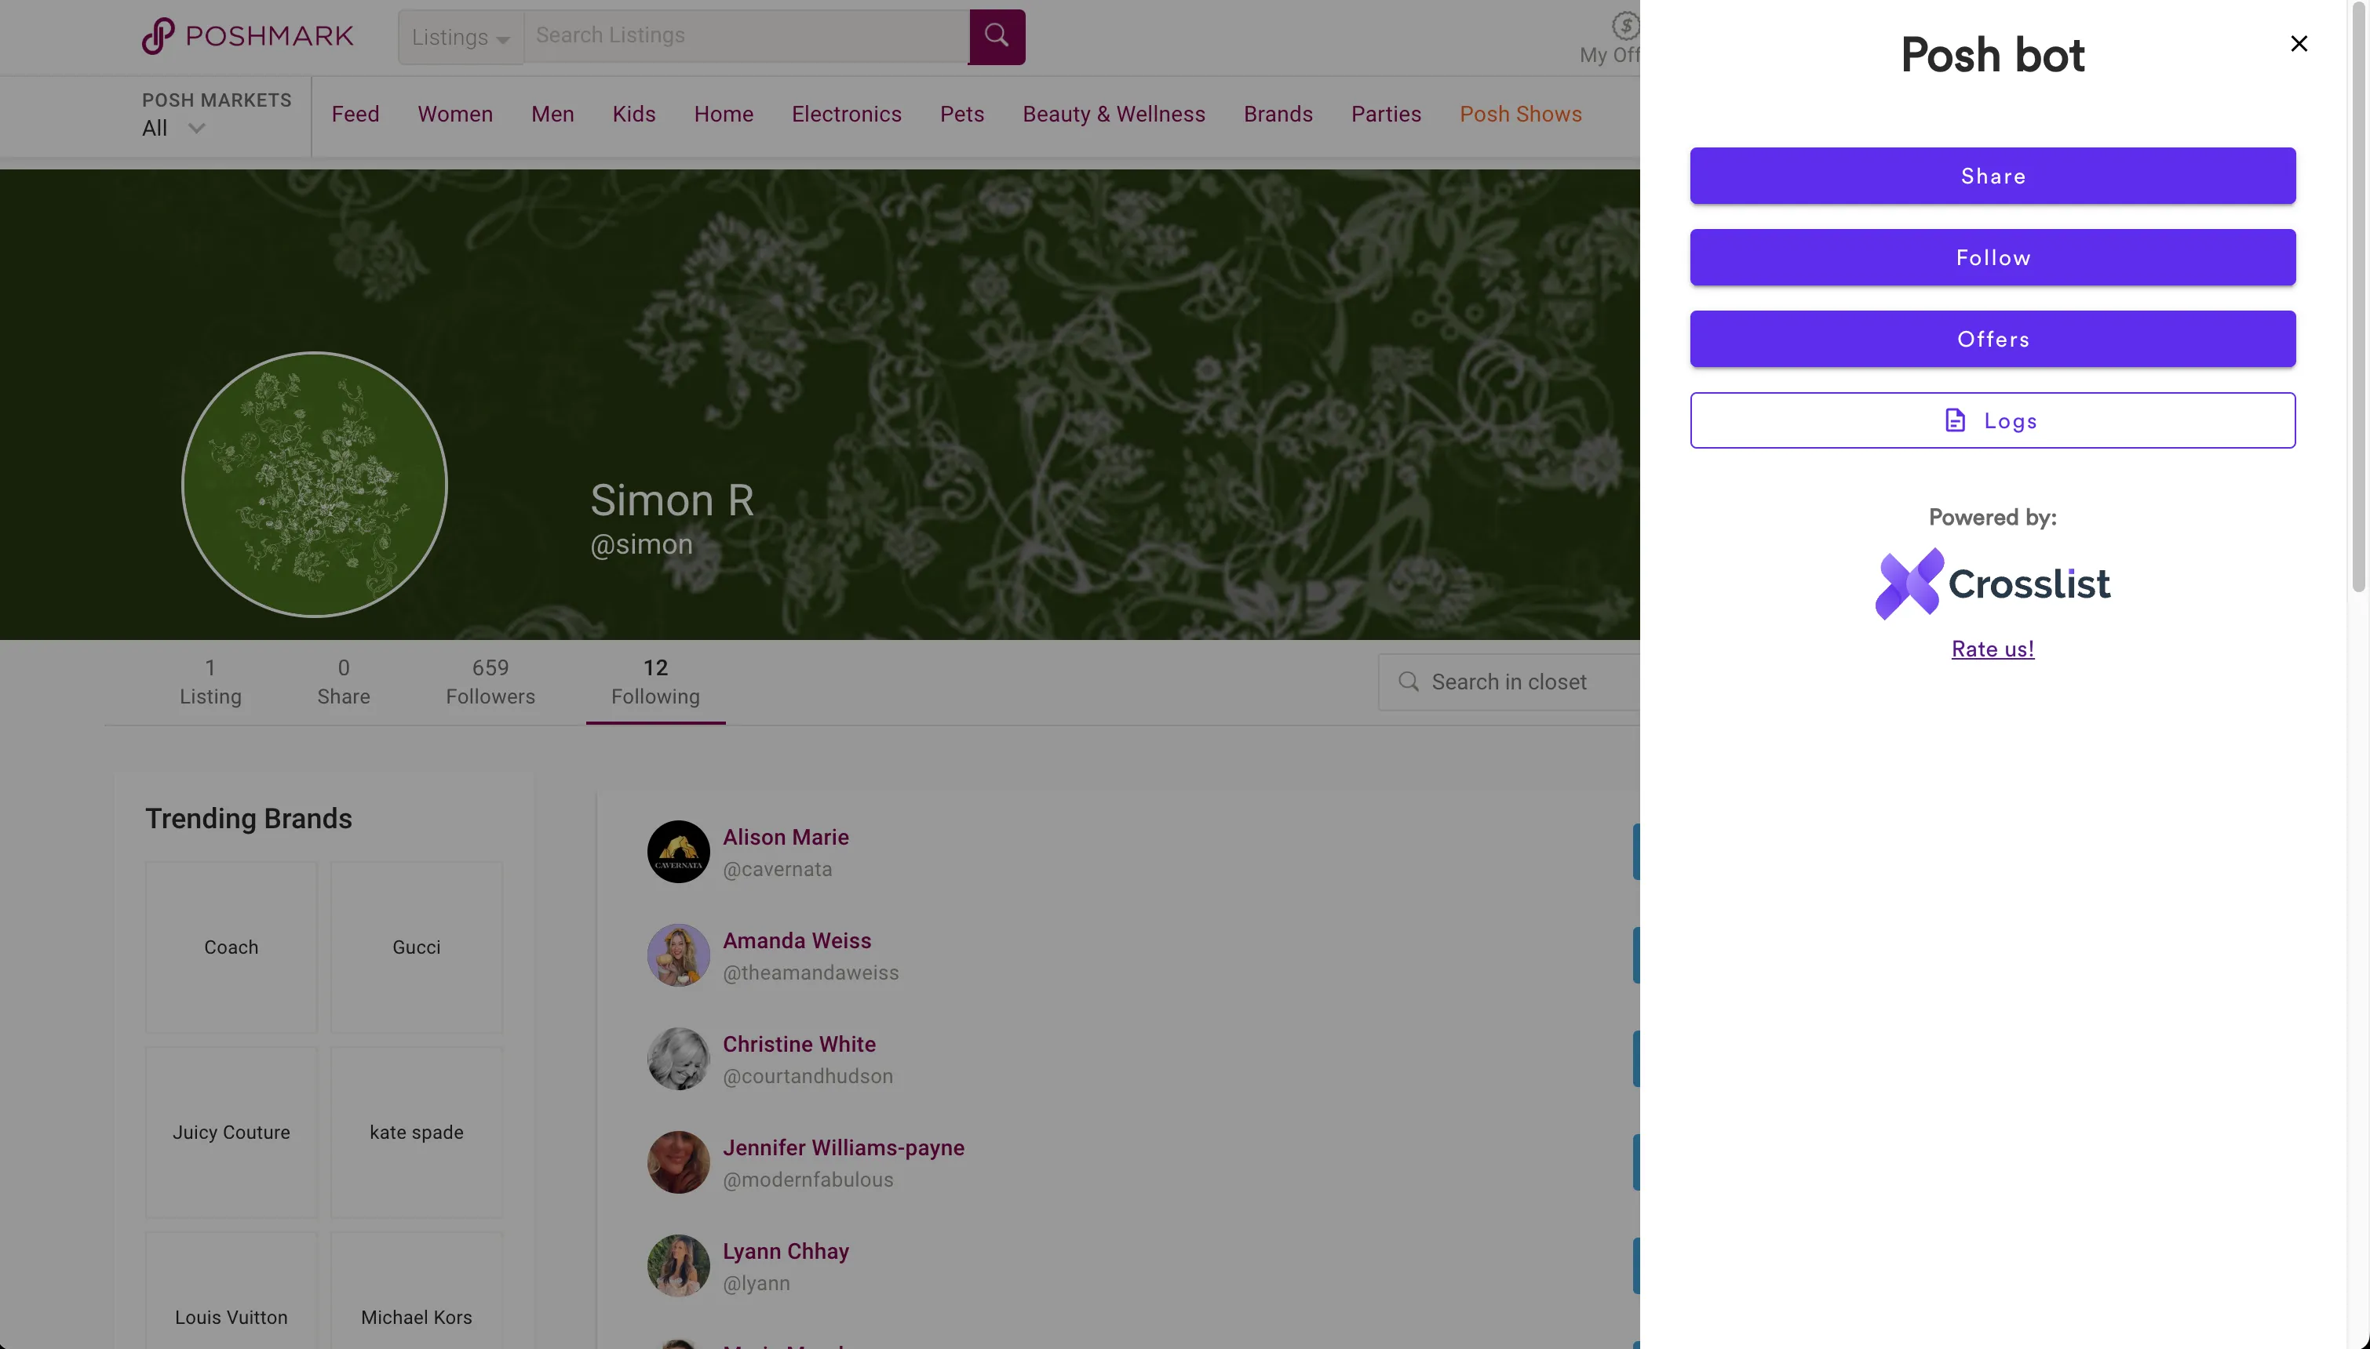Open the Logs in Posh bot
Screen dimensions: 2370x1349
(1993, 420)
